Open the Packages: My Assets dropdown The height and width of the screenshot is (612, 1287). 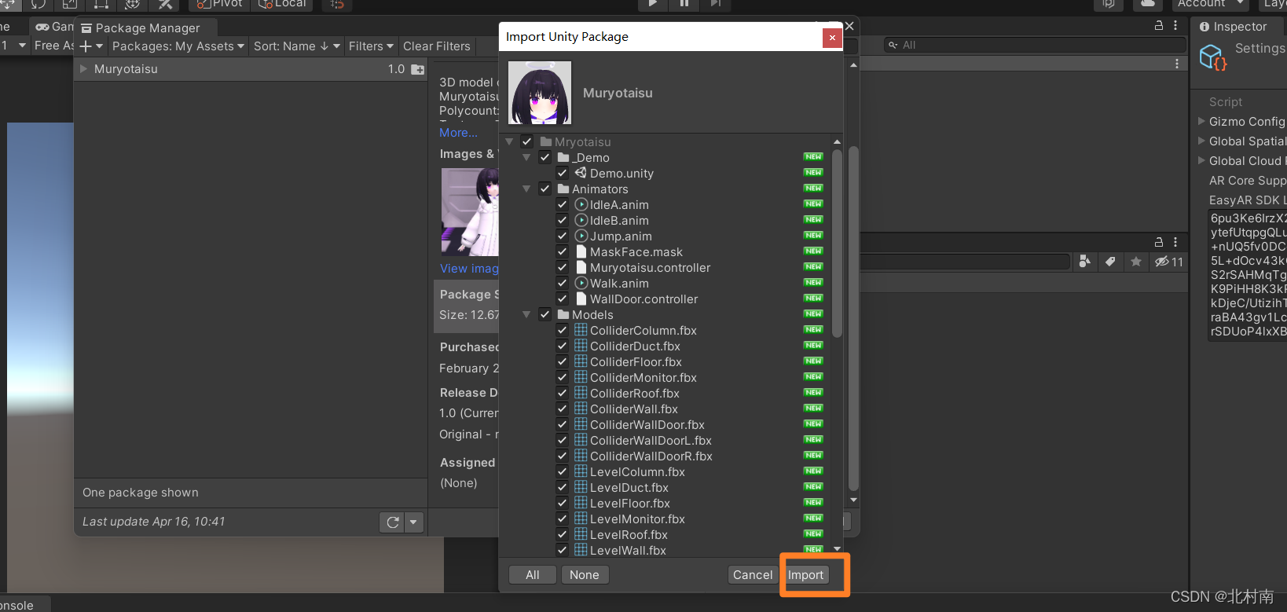(178, 46)
